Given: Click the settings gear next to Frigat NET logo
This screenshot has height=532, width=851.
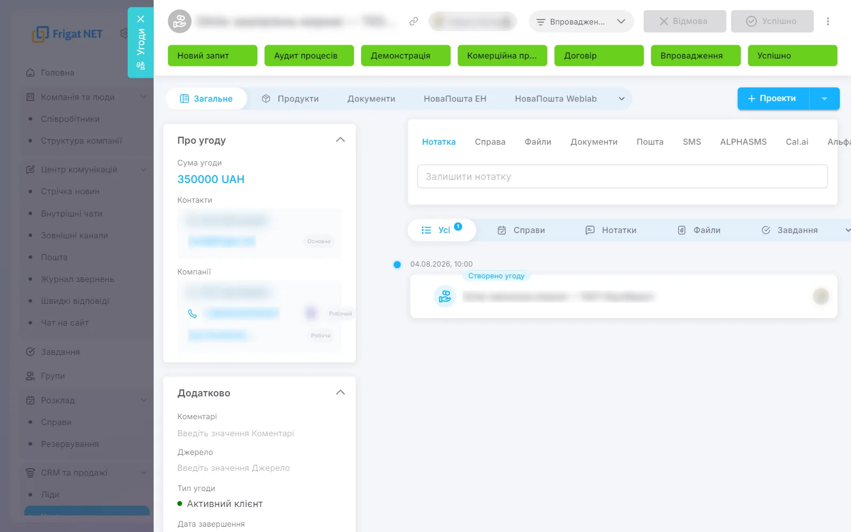Looking at the screenshot, I should (x=124, y=33).
